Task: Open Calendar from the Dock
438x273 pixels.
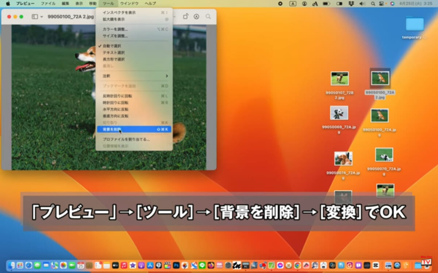Action: pyautogui.click(x=81, y=265)
